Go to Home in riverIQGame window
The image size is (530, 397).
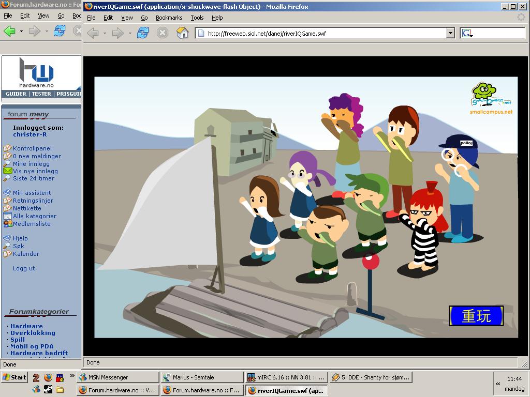tap(183, 33)
